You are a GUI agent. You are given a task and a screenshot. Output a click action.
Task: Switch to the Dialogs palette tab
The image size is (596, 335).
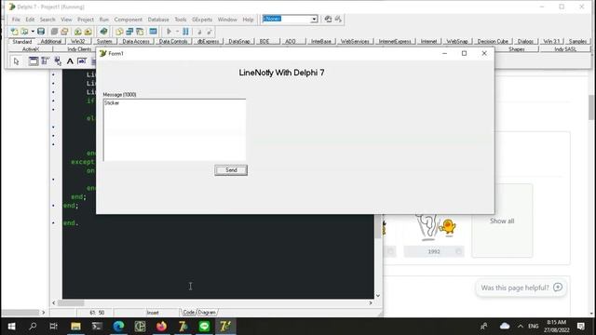(525, 41)
